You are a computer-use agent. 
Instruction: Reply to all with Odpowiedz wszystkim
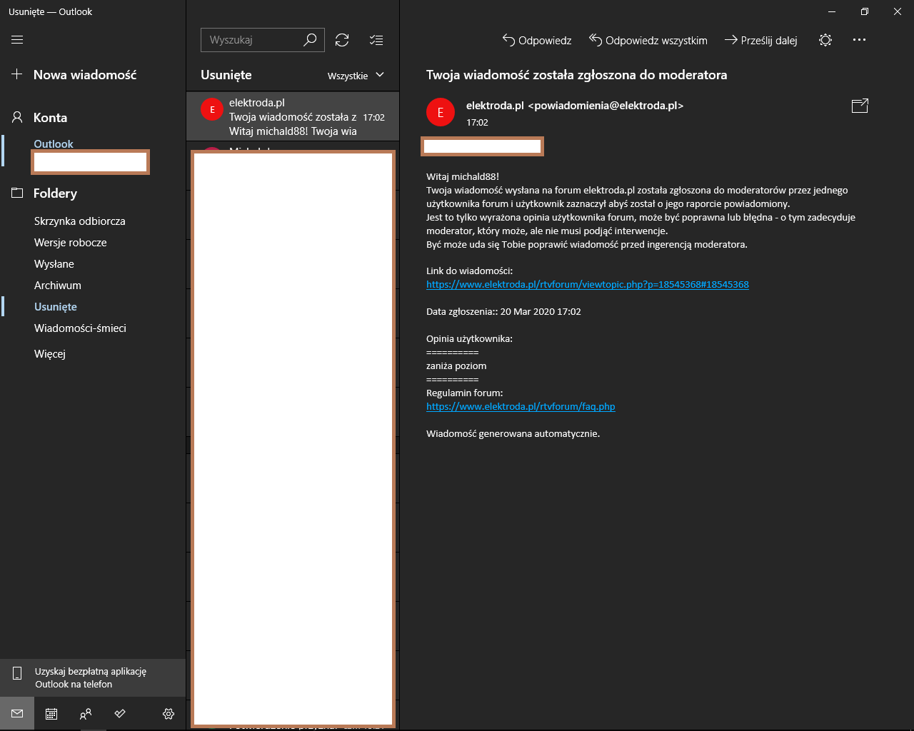648,40
